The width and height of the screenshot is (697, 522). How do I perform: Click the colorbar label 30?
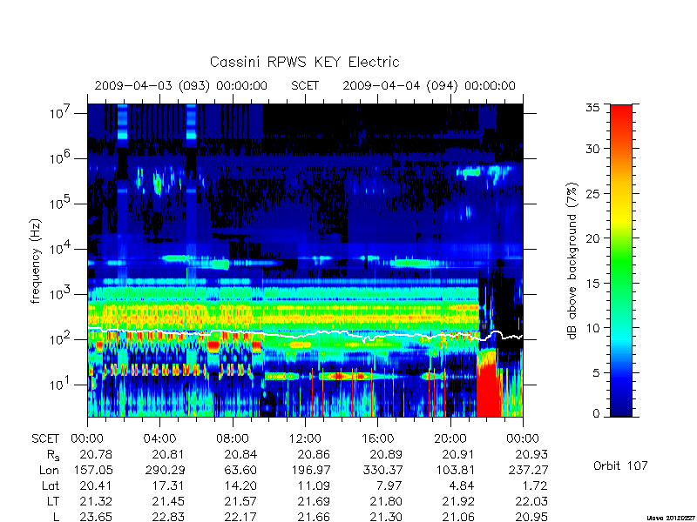(x=592, y=149)
